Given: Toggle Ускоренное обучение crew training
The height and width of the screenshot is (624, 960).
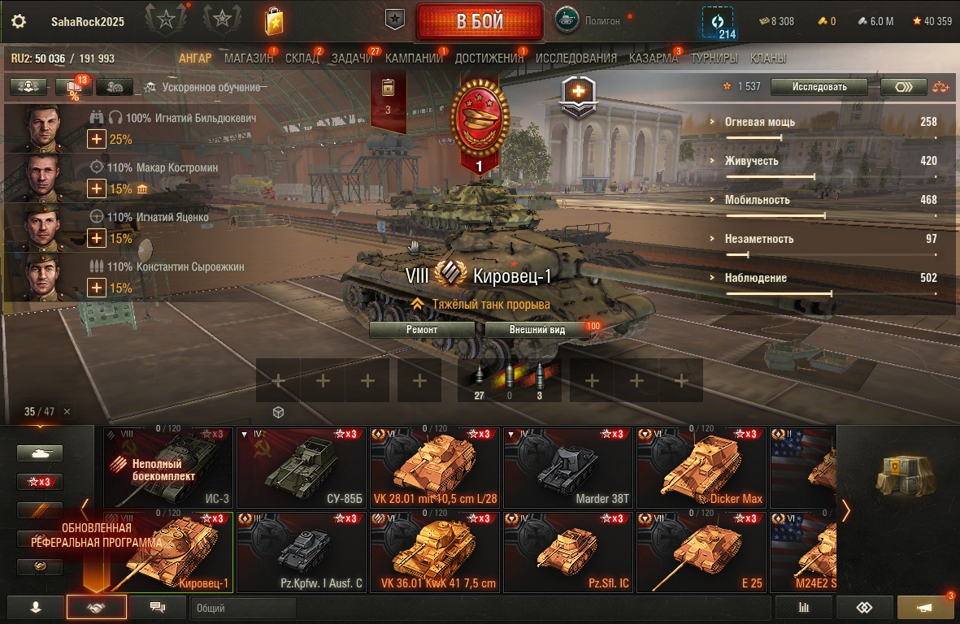Looking at the screenshot, I should point(202,88).
